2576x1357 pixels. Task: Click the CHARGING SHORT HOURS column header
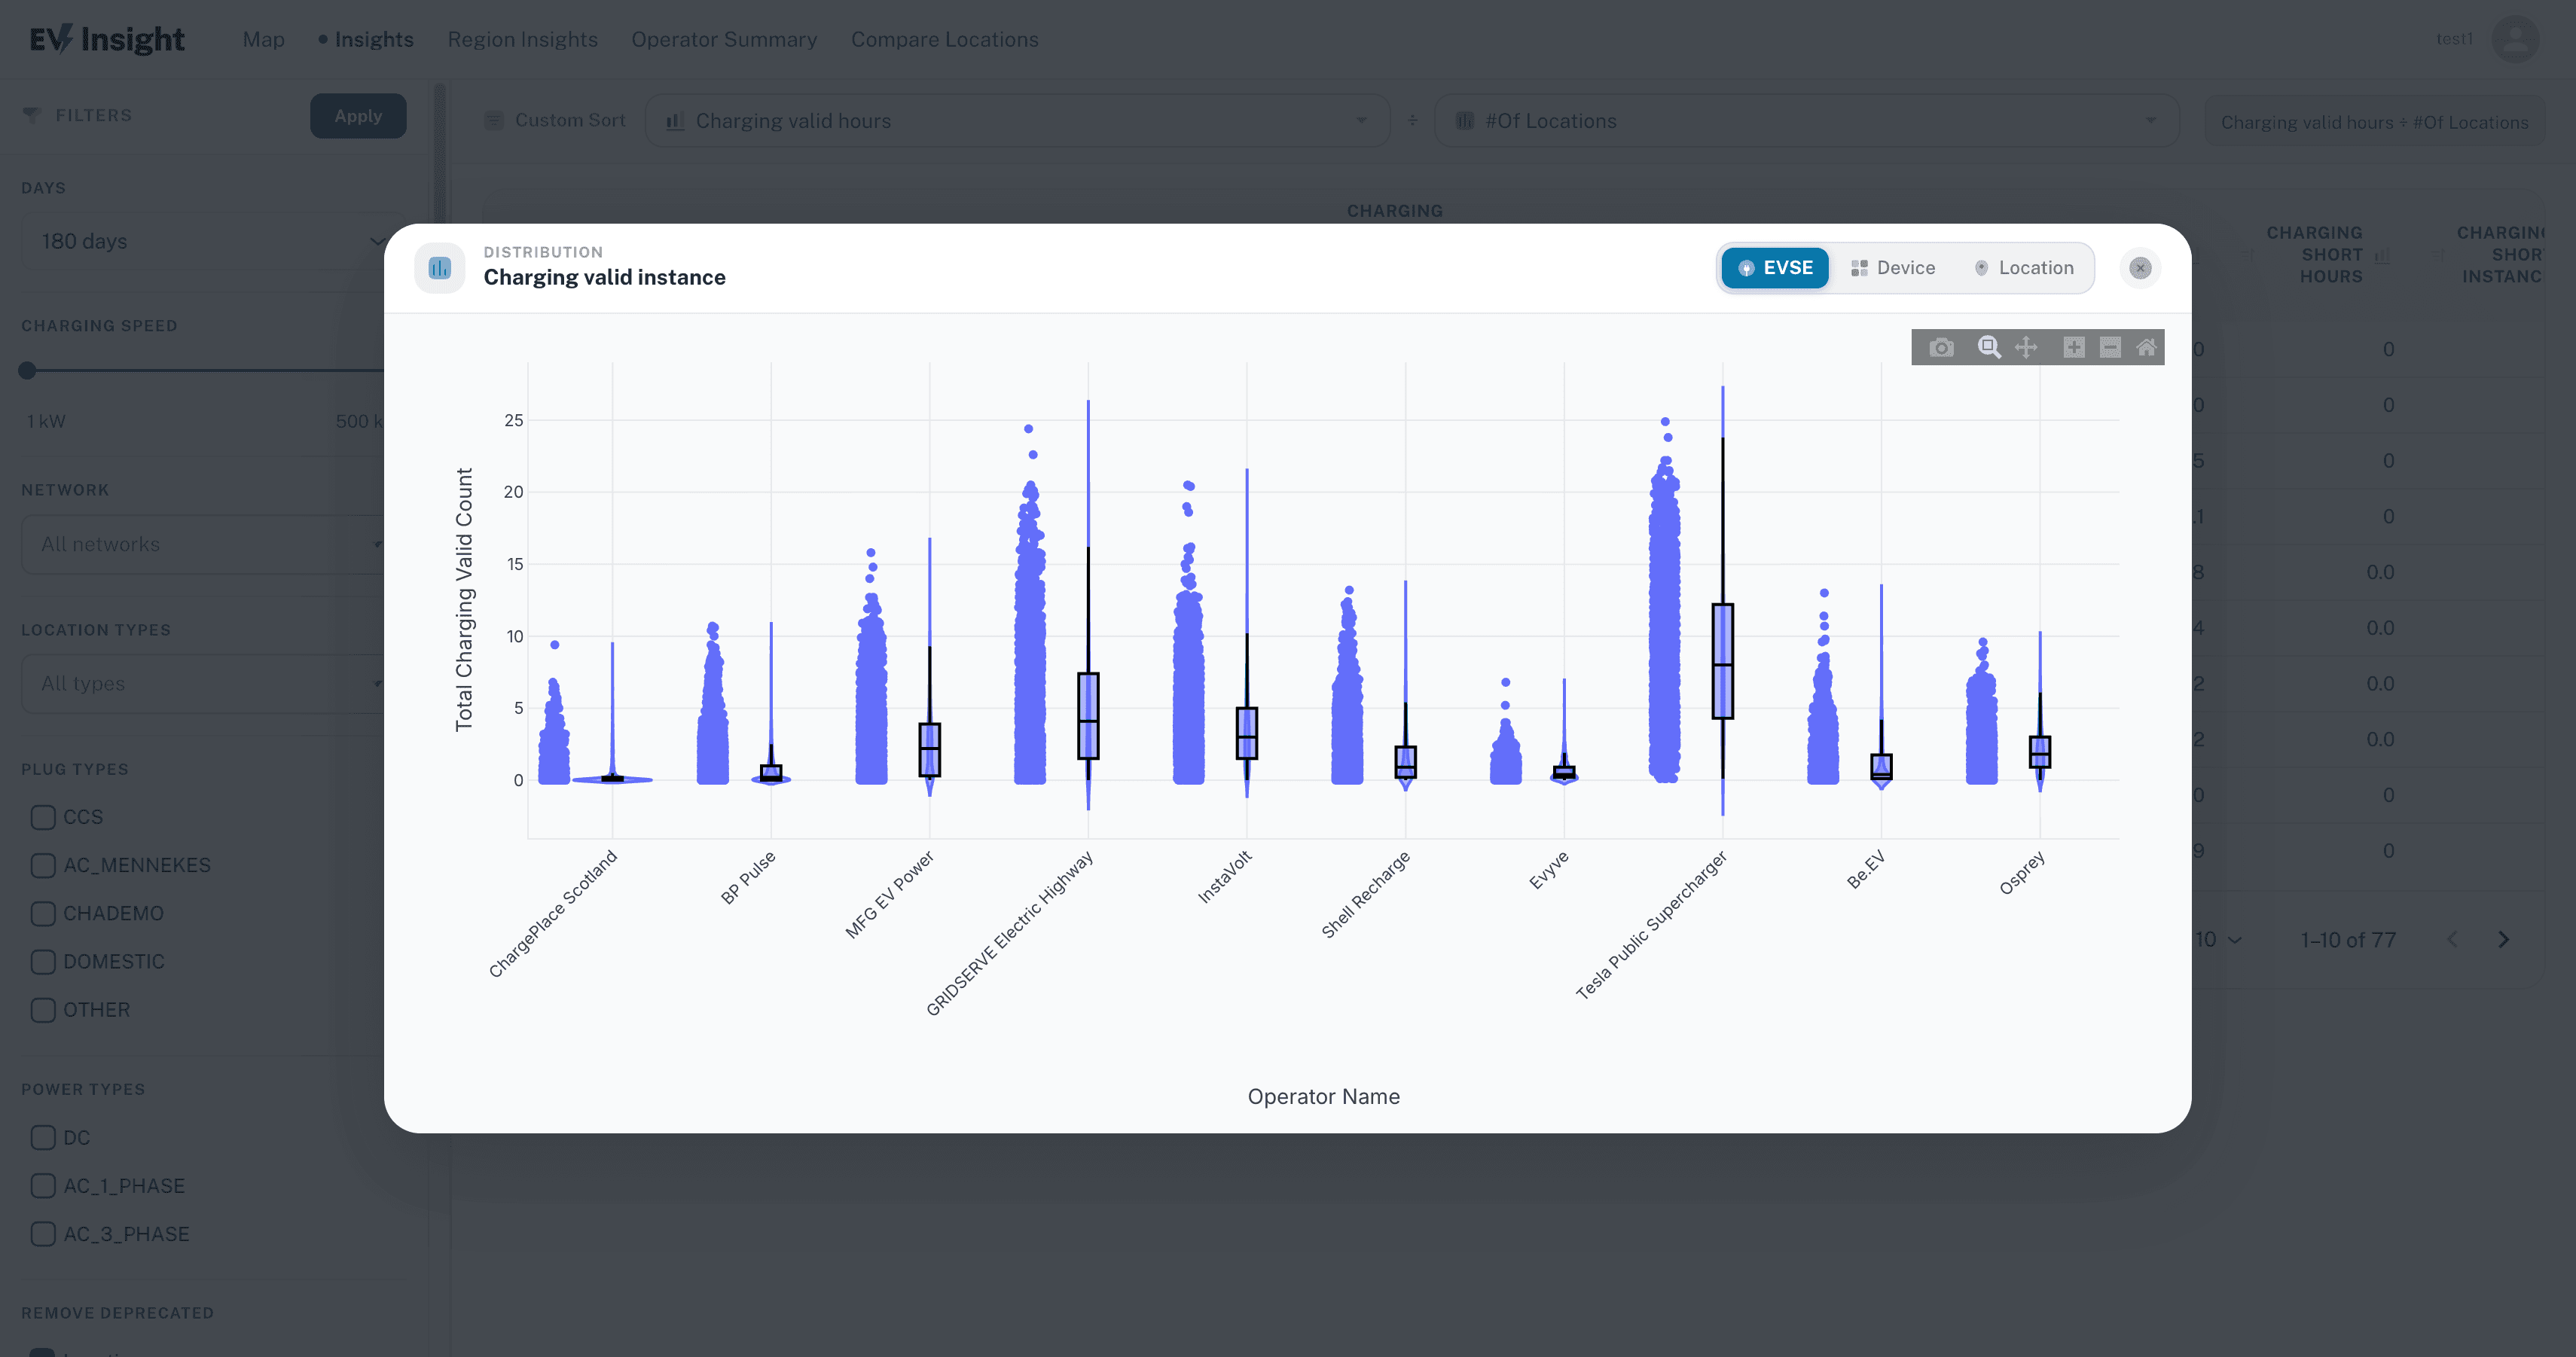(2314, 254)
